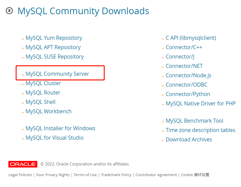Open Time zone description tables link
241x187 pixels.
[x=200, y=130]
